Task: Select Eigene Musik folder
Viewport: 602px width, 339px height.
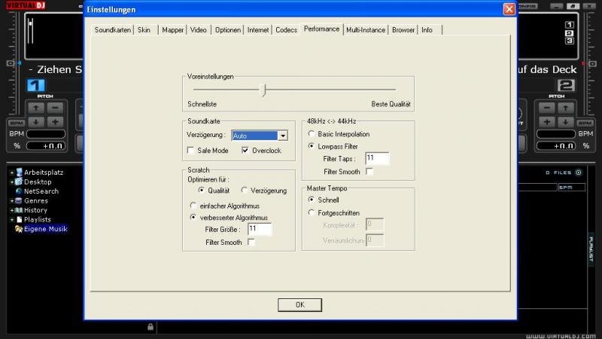Action: point(45,229)
